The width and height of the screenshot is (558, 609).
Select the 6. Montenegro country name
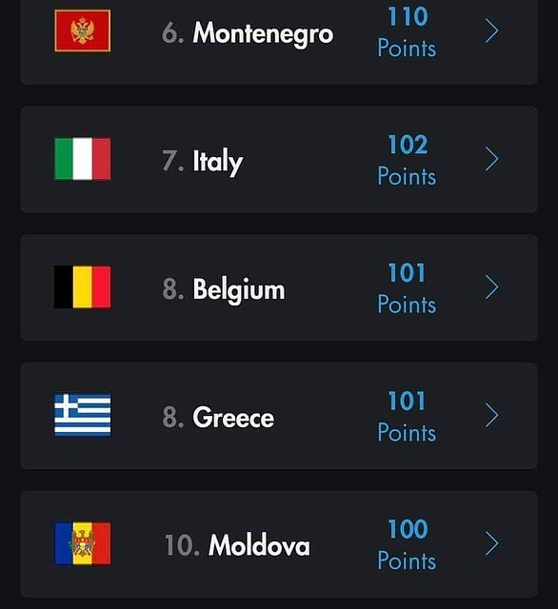point(248,34)
